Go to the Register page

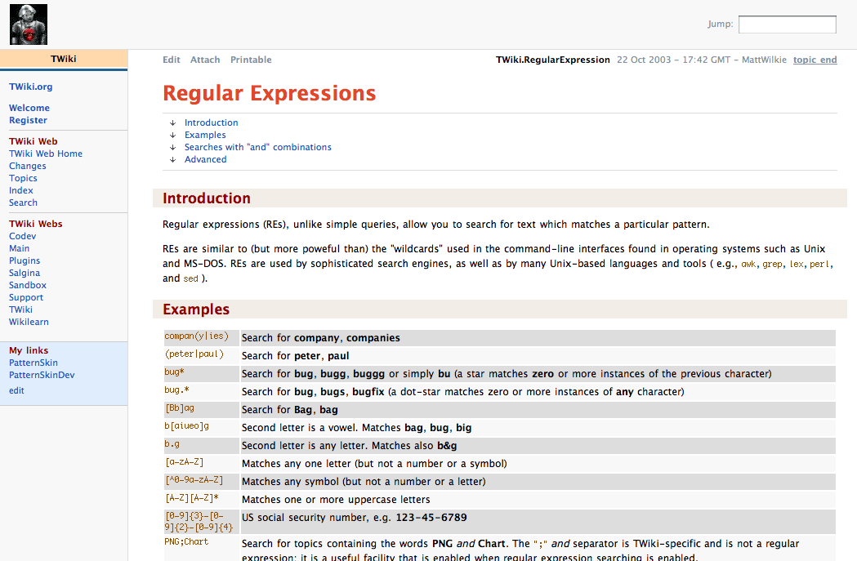(x=28, y=120)
